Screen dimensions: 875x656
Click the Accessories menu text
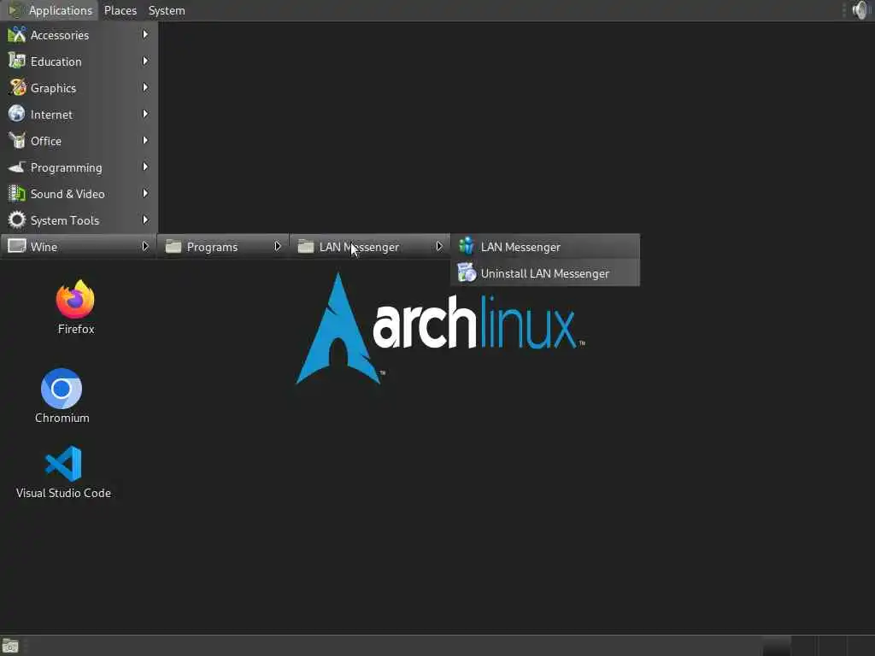pyautogui.click(x=60, y=35)
